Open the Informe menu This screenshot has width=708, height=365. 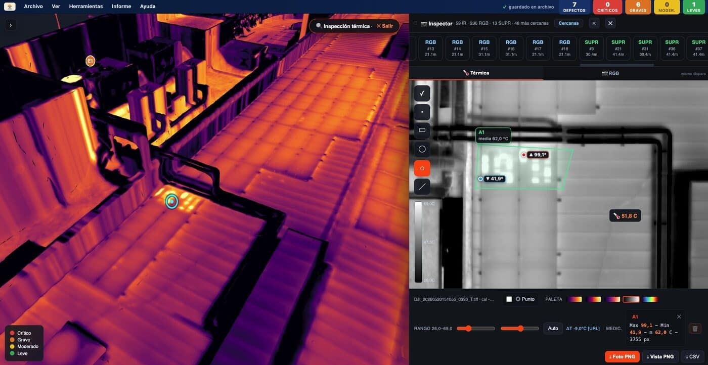coord(121,7)
